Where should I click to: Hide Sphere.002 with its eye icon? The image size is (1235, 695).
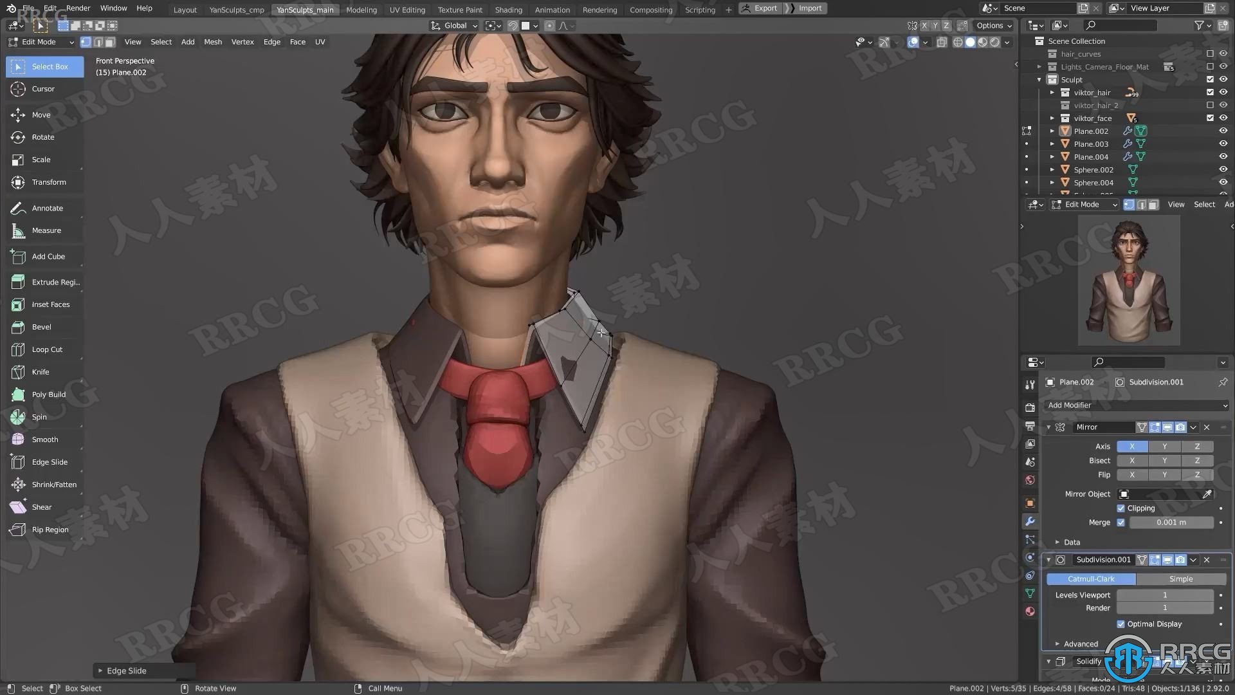click(1223, 169)
